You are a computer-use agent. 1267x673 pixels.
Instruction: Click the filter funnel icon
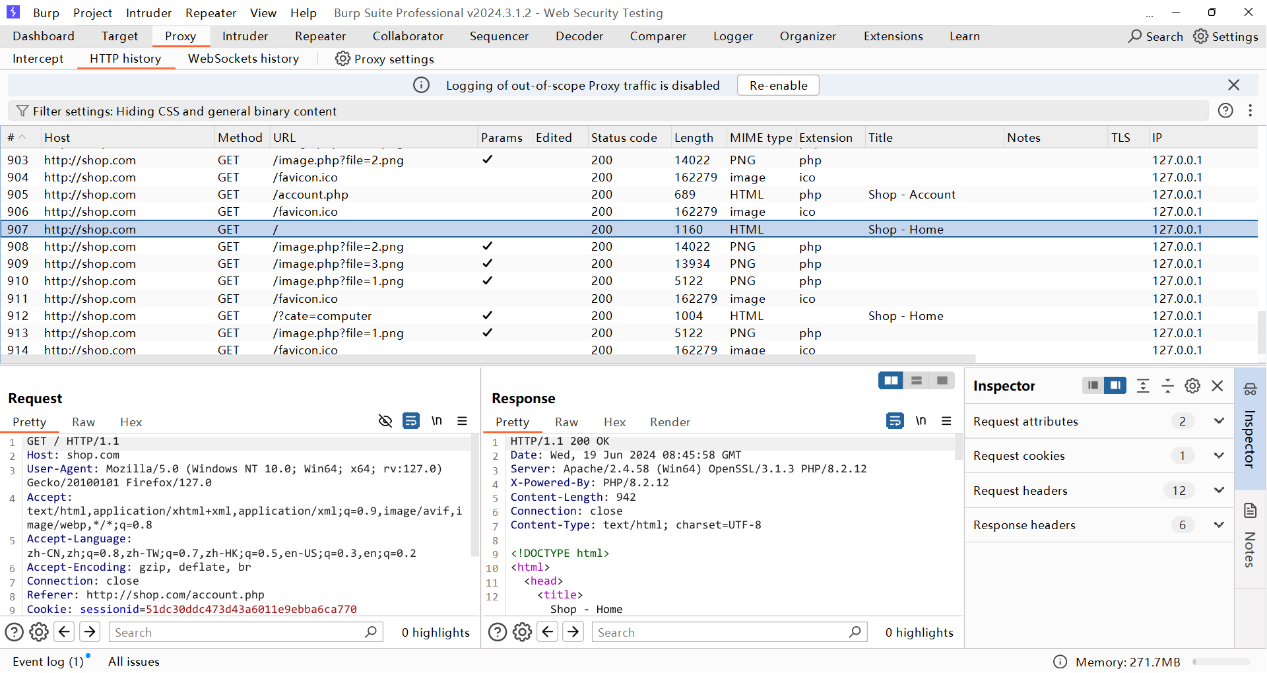pyautogui.click(x=22, y=111)
